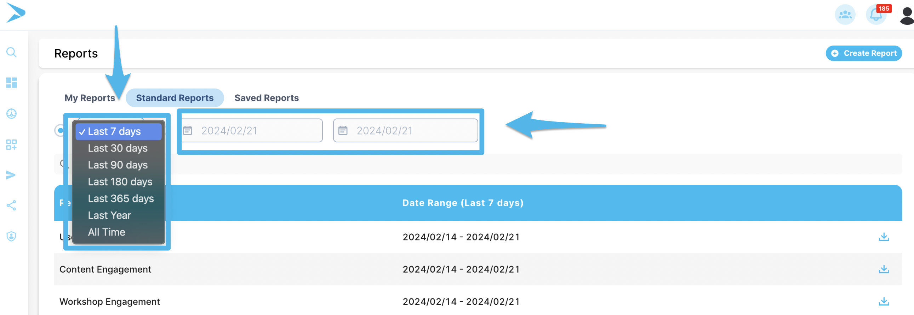The height and width of the screenshot is (315, 914).
Task: Click the Create Report button
Action: 864,53
